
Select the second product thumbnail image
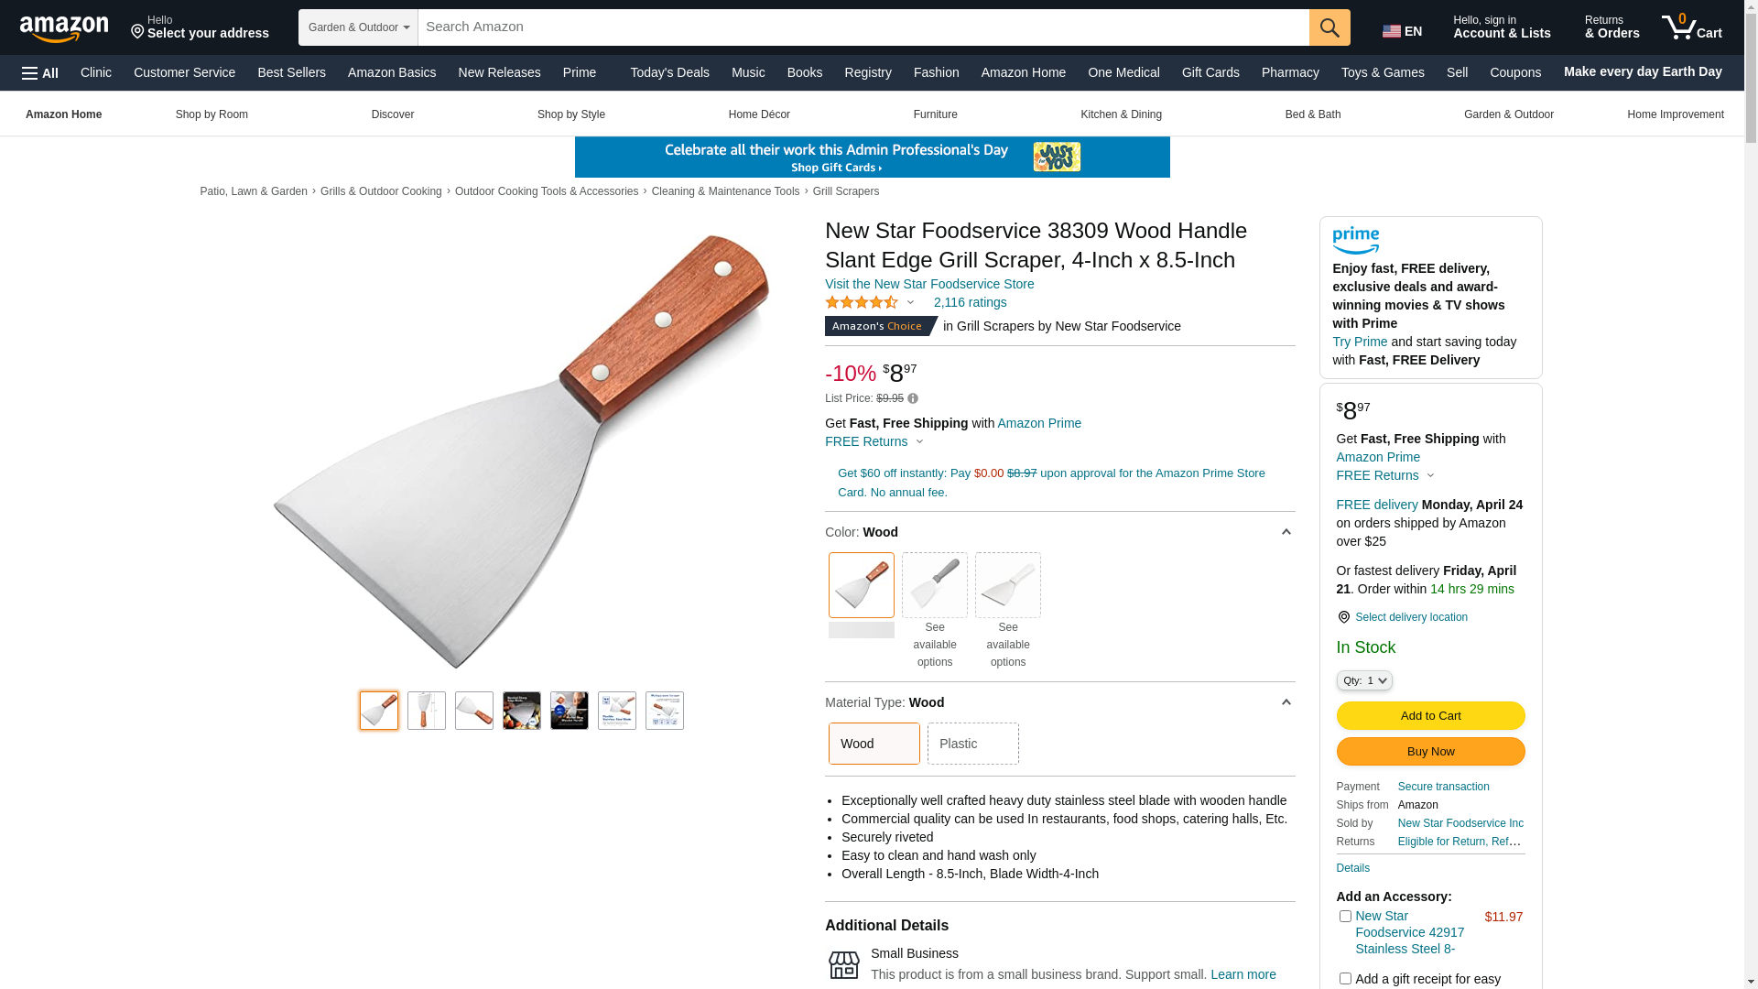(x=427, y=711)
